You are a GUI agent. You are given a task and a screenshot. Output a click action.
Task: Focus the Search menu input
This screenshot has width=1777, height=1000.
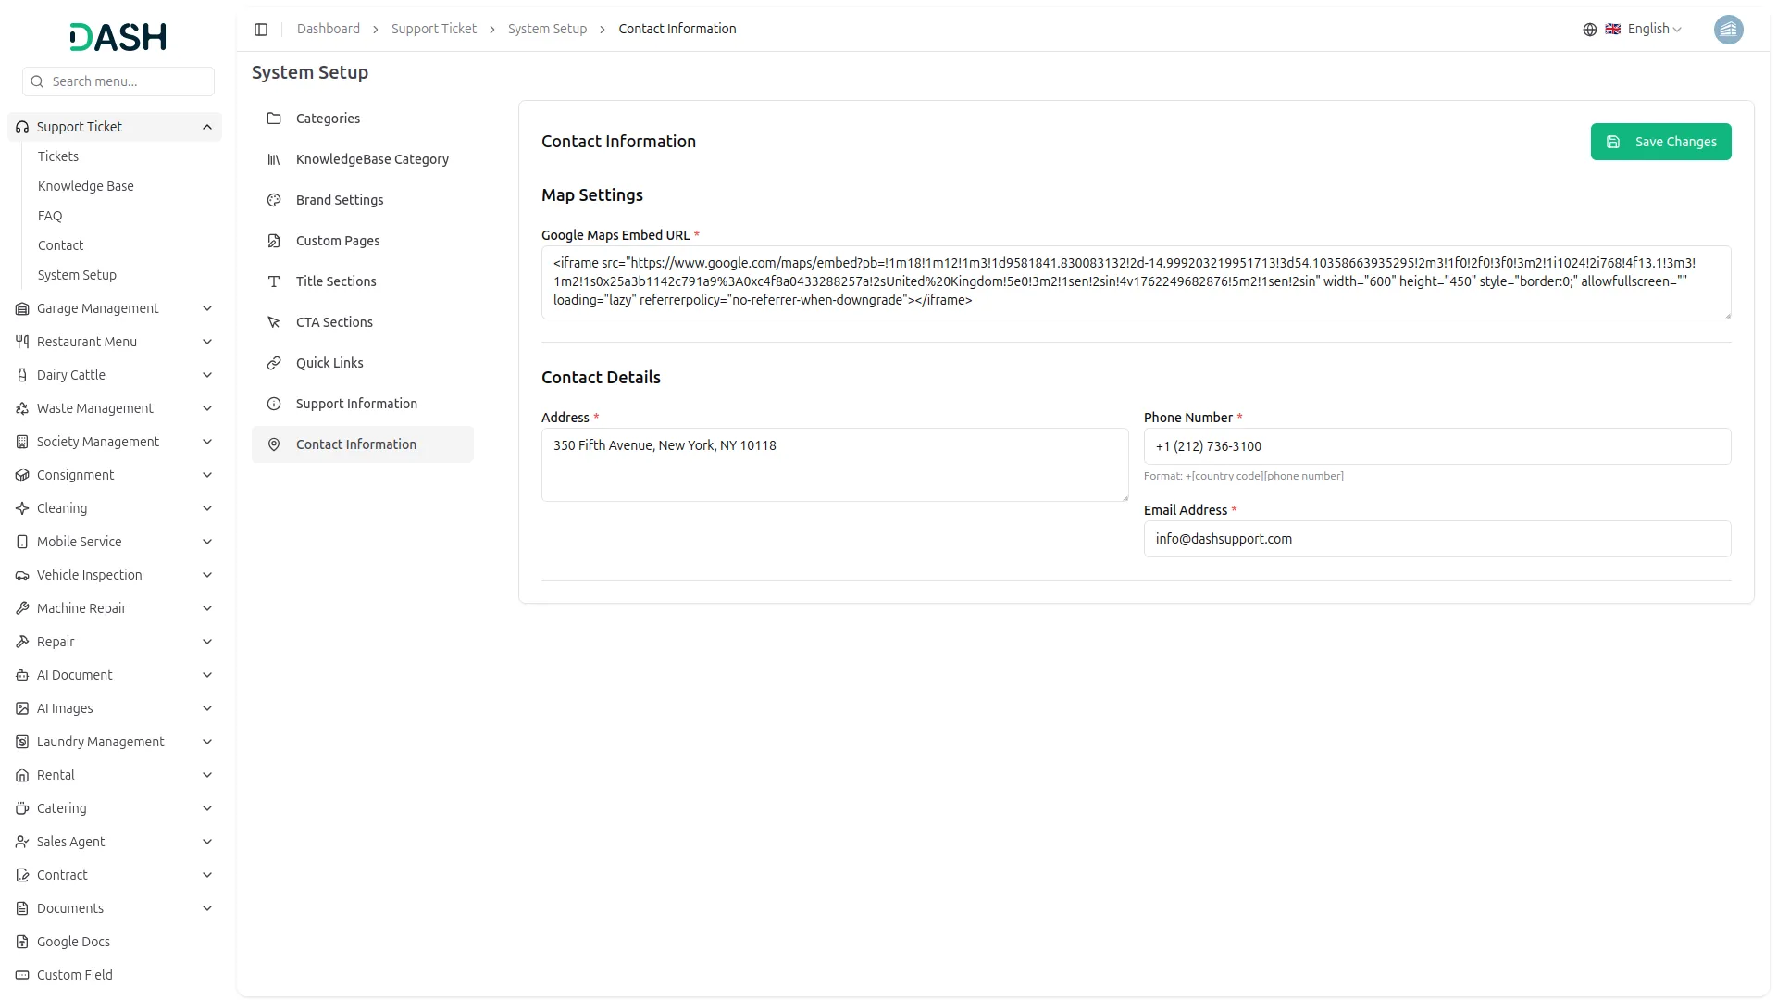(x=128, y=81)
